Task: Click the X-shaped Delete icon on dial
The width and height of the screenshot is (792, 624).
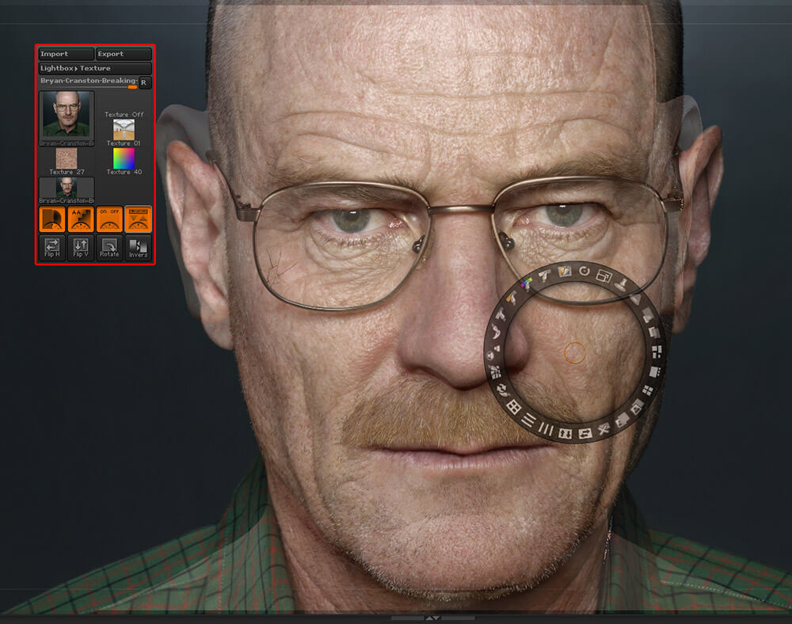Action: [x=604, y=430]
